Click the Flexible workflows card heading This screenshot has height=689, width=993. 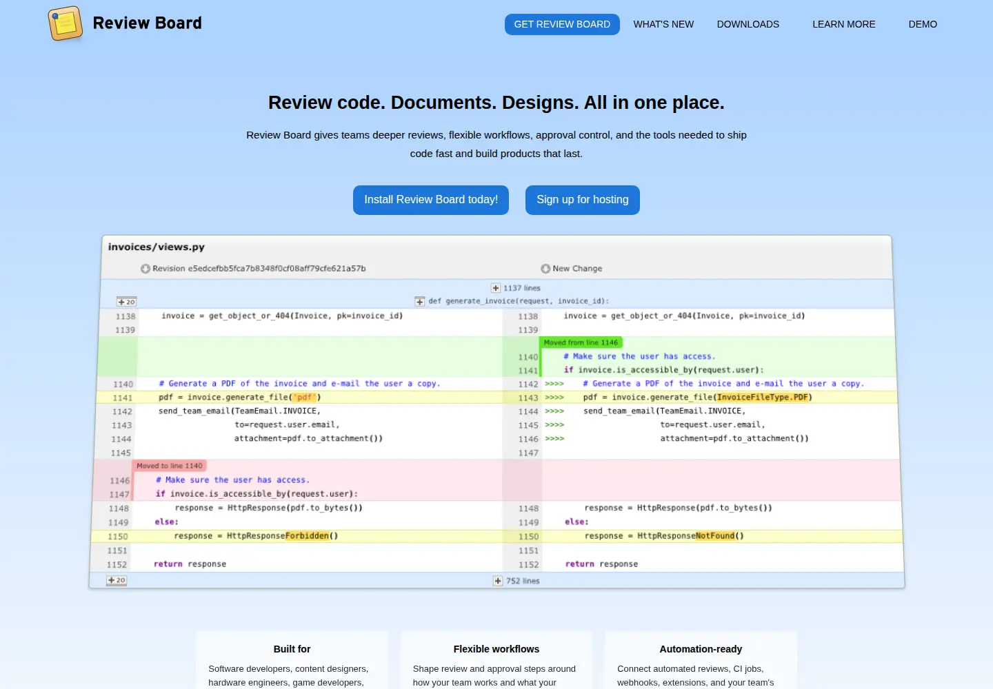coord(496,649)
